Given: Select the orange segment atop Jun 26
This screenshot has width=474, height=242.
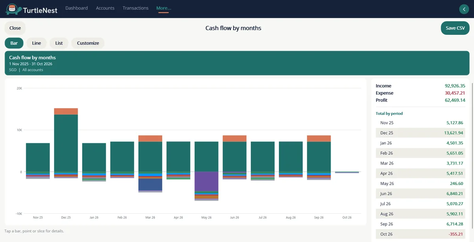Looking at the screenshot, I should pyautogui.click(x=235, y=139).
